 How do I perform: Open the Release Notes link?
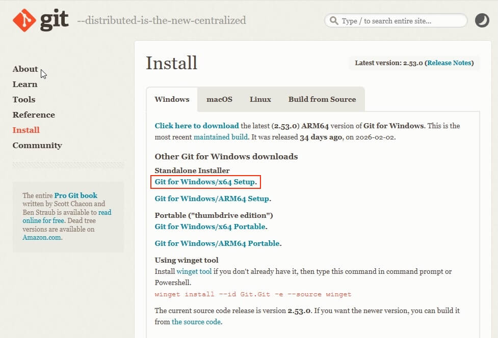click(449, 63)
